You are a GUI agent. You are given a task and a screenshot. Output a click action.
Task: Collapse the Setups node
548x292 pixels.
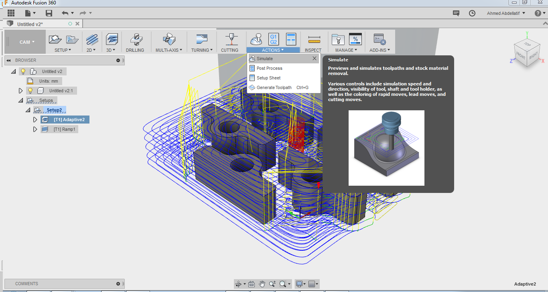point(20,100)
